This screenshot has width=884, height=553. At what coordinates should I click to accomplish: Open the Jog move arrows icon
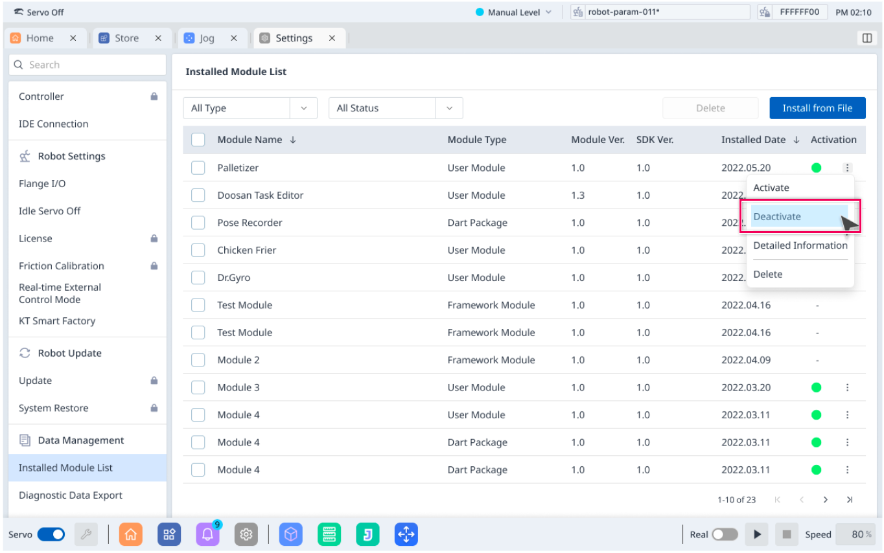[406, 534]
